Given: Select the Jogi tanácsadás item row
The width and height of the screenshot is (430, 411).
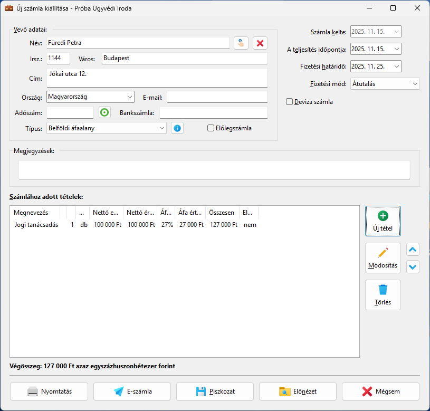Looking at the screenshot, I should [x=36, y=225].
